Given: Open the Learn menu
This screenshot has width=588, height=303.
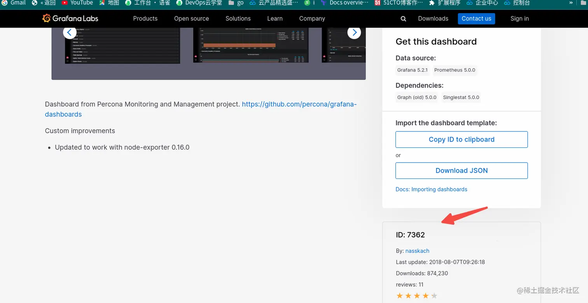Looking at the screenshot, I should 275,19.
